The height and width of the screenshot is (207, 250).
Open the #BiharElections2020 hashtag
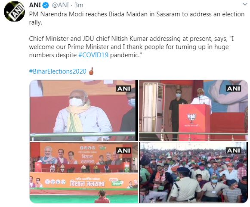(58, 71)
